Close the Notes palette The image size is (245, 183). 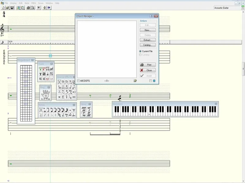pyautogui.click(x=74, y=105)
